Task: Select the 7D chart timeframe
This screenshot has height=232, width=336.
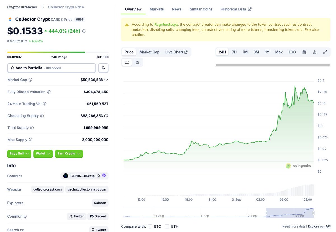Action: coord(234,52)
